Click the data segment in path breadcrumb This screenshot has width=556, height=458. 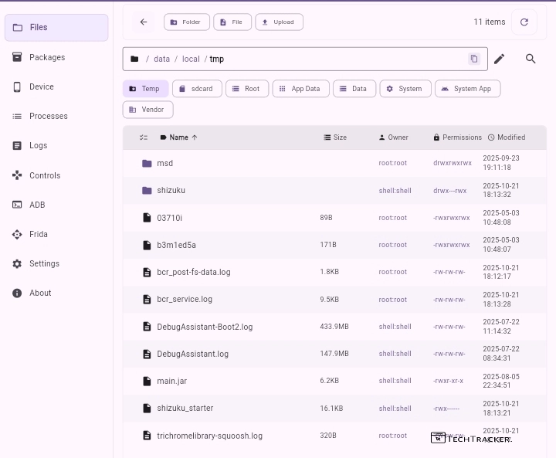(161, 59)
